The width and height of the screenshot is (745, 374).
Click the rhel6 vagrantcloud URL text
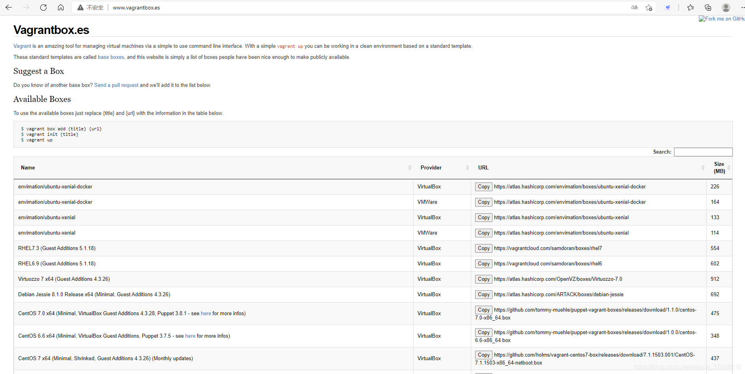click(x=548, y=264)
